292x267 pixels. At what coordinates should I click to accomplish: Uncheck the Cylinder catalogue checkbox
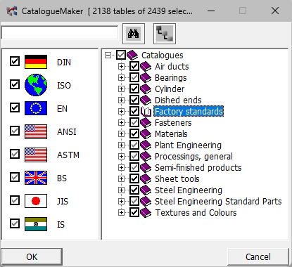pyautogui.click(x=134, y=89)
